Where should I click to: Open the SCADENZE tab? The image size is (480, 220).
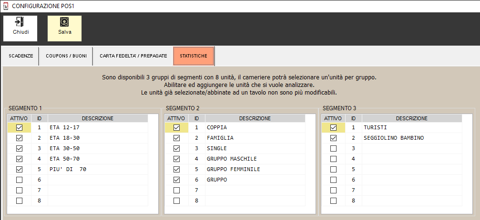click(21, 56)
